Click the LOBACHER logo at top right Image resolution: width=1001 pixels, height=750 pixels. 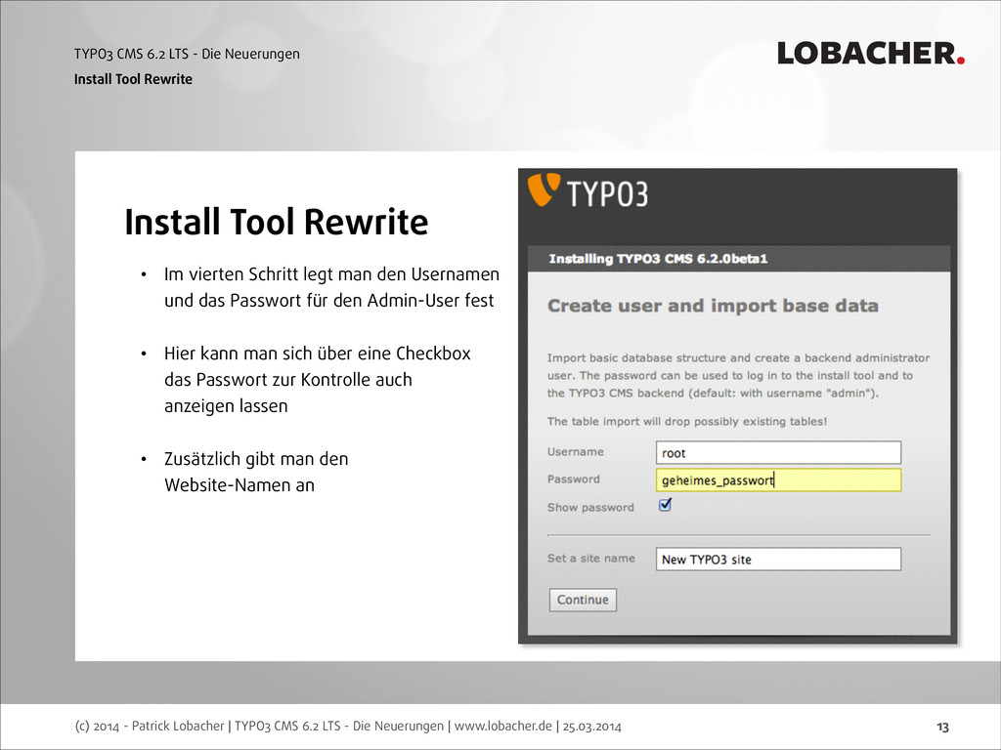click(871, 54)
